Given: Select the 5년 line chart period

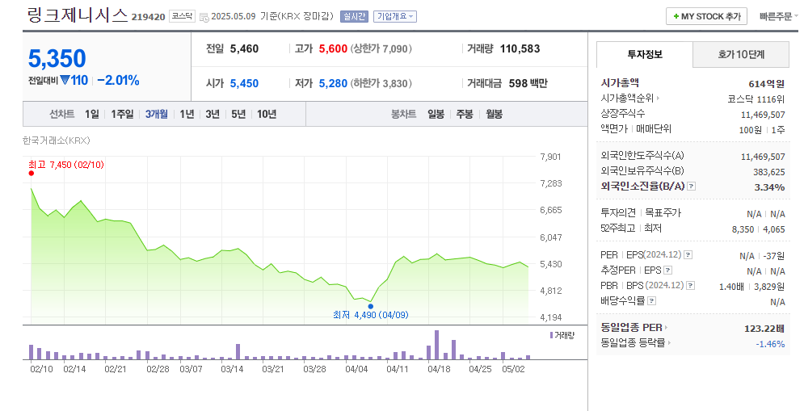Looking at the screenshot, I should (x=238, y=114).
